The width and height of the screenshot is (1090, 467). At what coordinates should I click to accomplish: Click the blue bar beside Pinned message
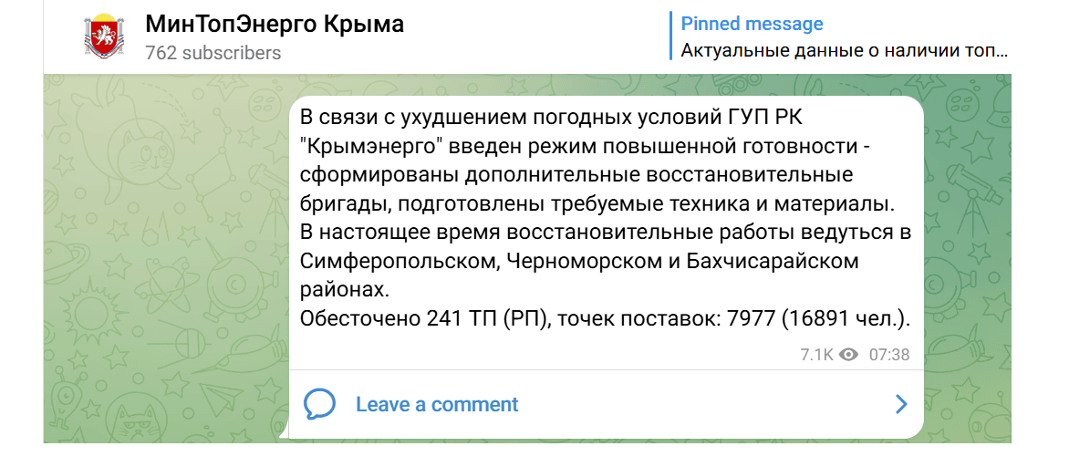[x=670, y=36]
